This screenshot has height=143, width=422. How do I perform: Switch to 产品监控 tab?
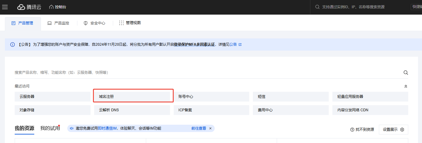(58, 23)
